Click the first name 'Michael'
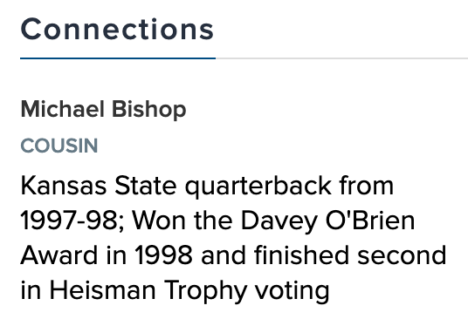Image resolution: width=468 pixels, height=326 pixels. tap(63, 109)
